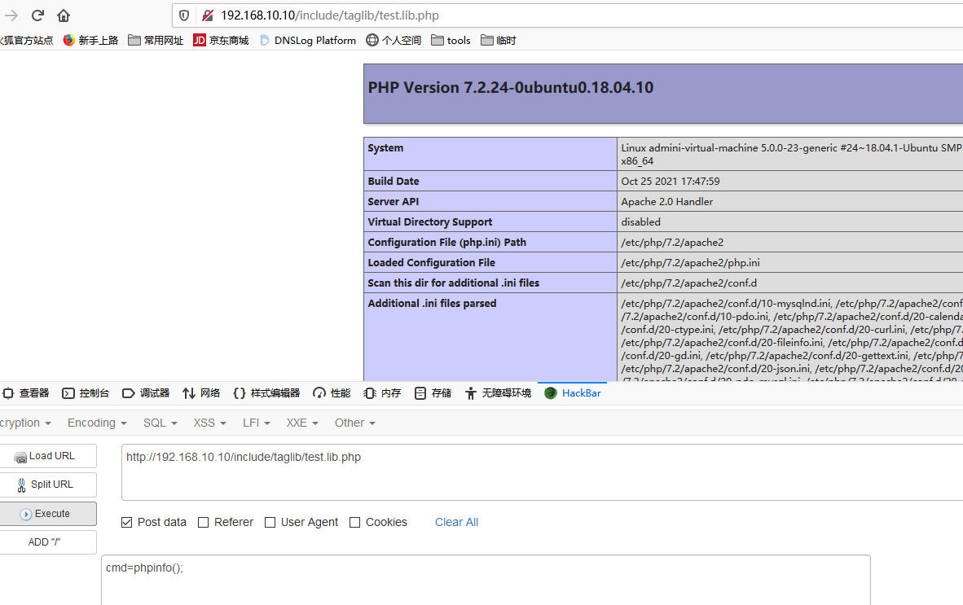Switch to the 存储 storage tab
The width and height of the screenshot is (963, 605).
pos(433,393)
